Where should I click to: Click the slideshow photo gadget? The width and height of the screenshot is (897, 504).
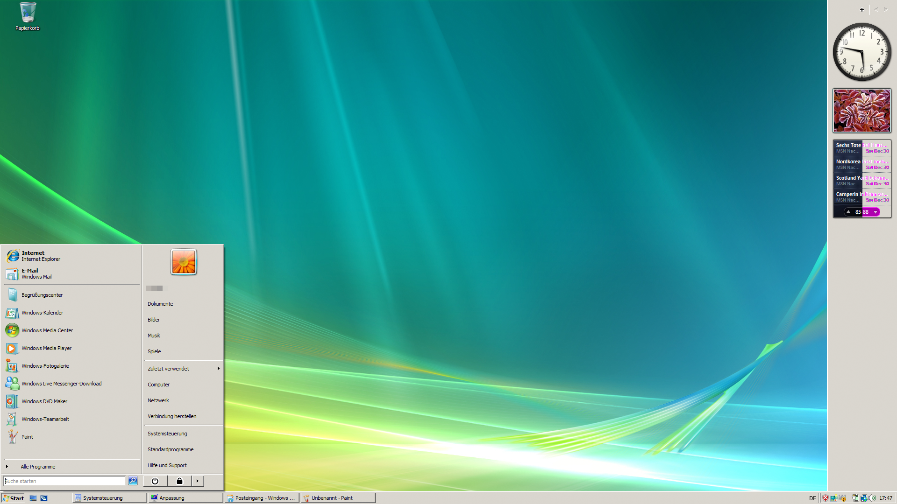[862, 111]
